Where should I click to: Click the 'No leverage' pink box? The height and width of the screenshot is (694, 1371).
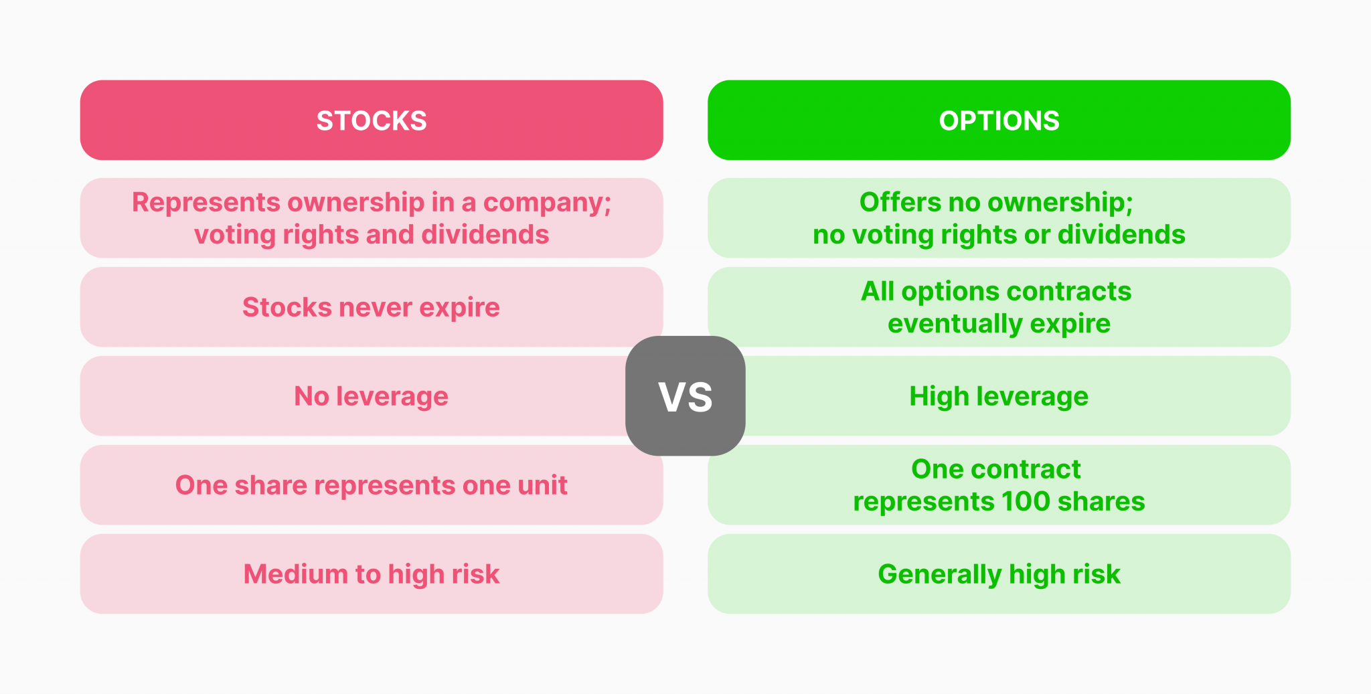pos(372,396)
